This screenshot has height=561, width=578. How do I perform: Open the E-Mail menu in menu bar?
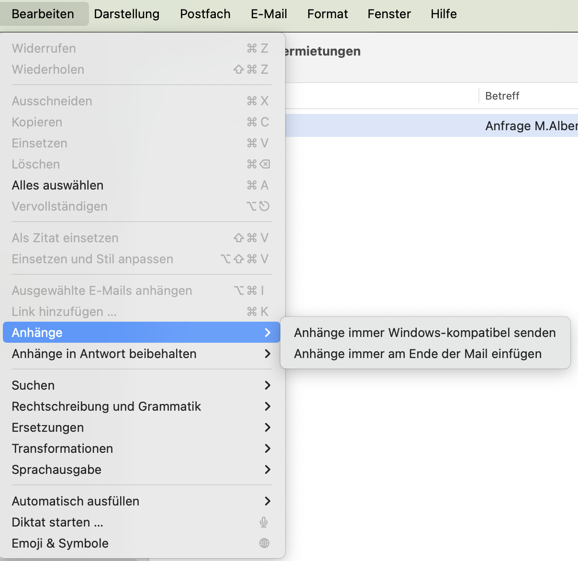pos(269,14)
